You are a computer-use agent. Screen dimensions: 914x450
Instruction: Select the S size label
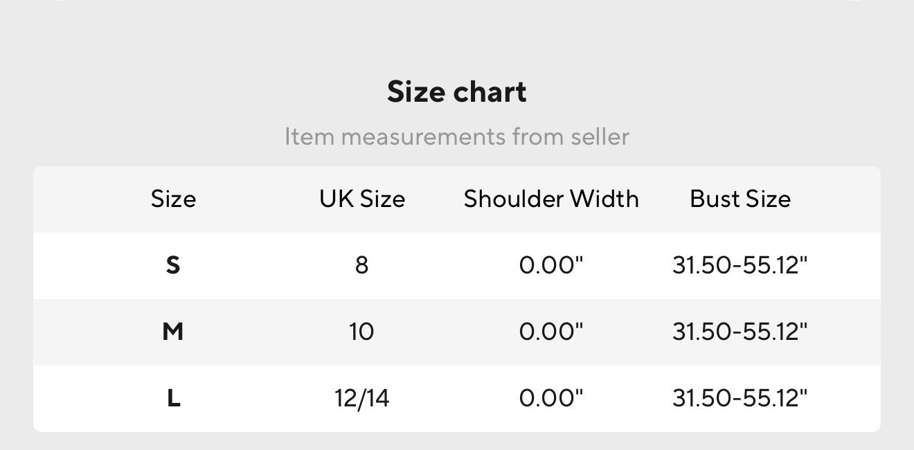click(x=173, y=265)
